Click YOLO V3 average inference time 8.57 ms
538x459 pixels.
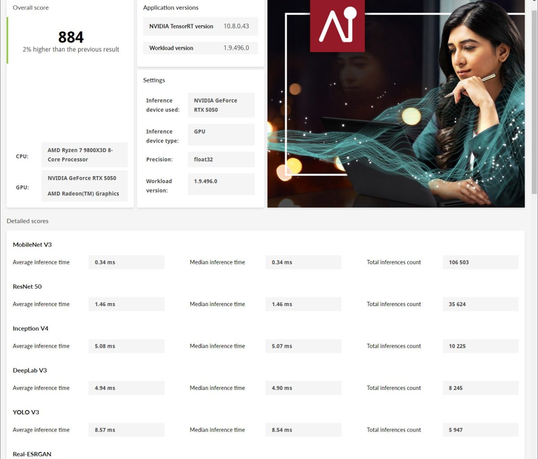coord(126,430)
